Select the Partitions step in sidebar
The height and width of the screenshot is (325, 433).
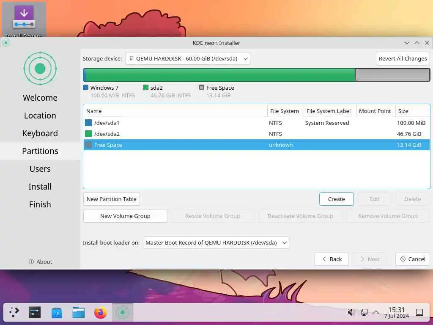coord(40,151)
